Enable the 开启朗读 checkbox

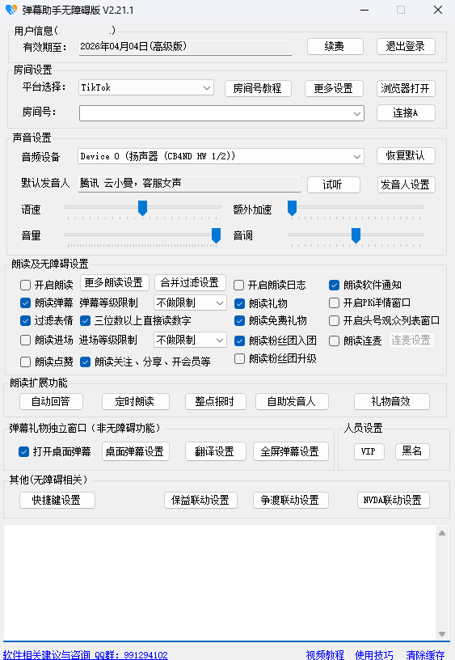coord(25,285)
